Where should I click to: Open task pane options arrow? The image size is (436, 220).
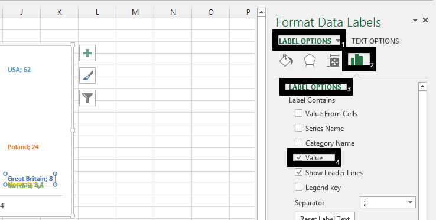[x=415, y=20]
